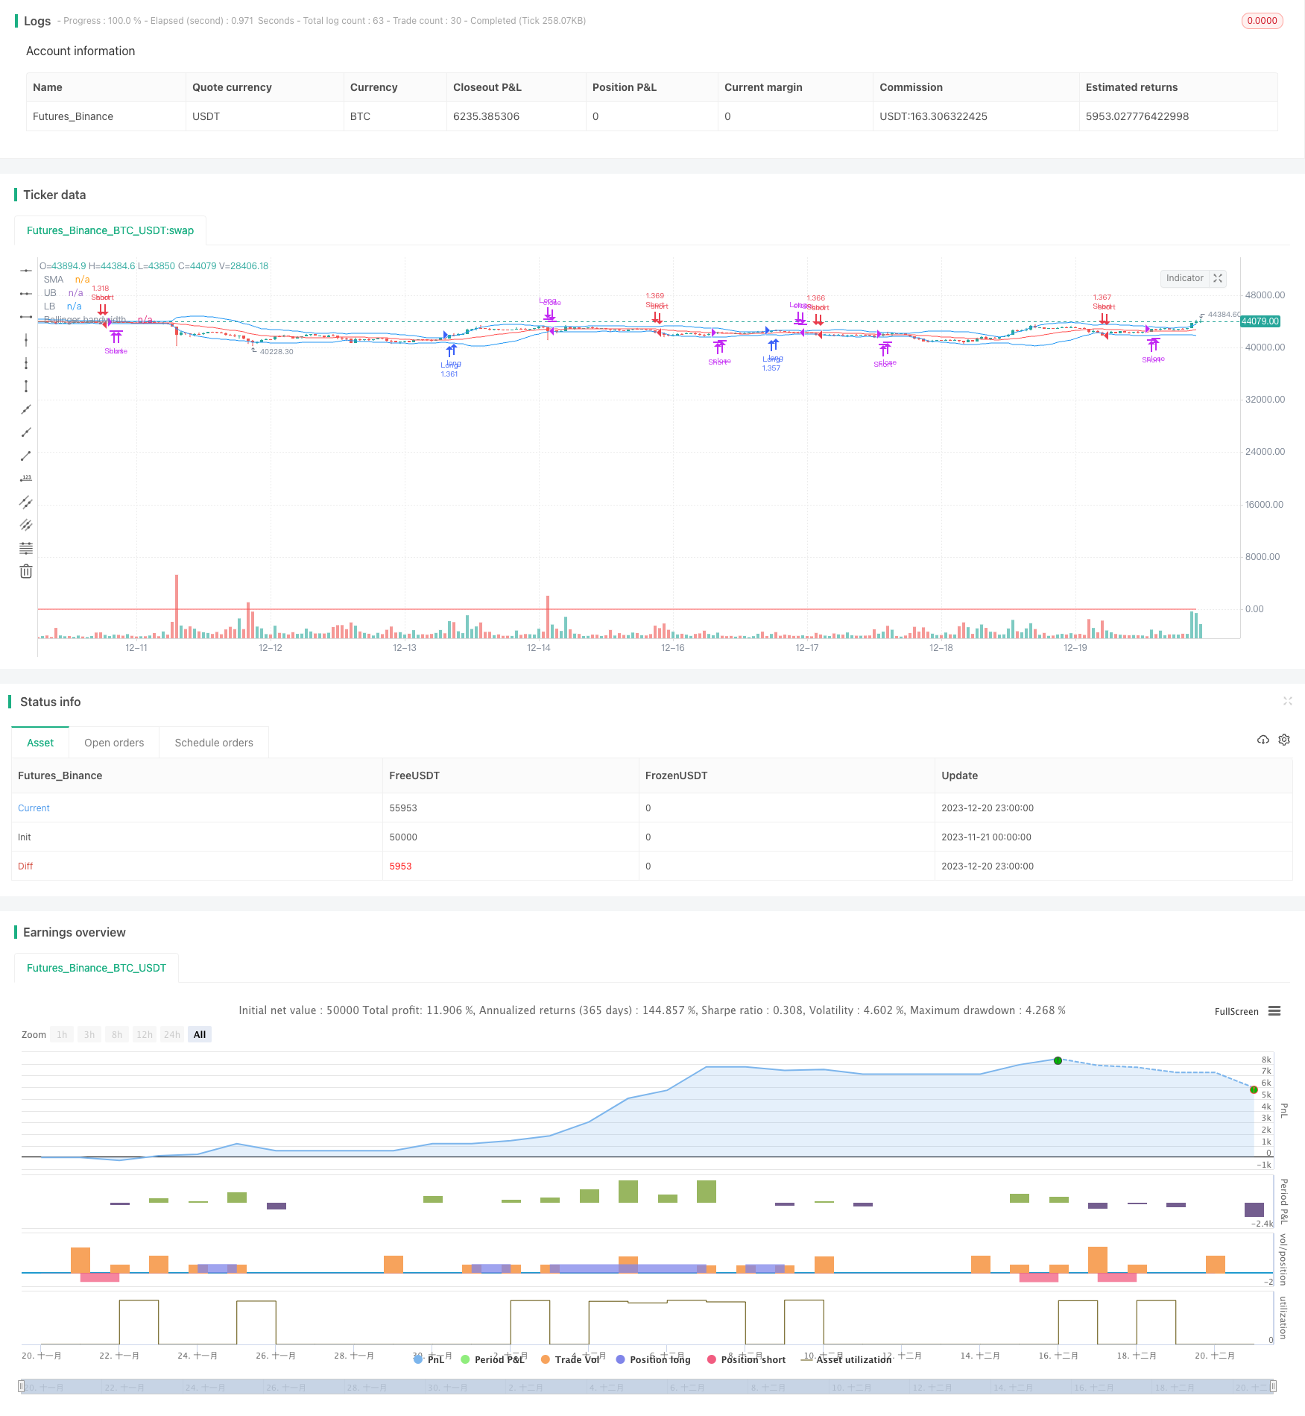
Task: Toggle Trade Vol series in legend
Action: 570,1359
